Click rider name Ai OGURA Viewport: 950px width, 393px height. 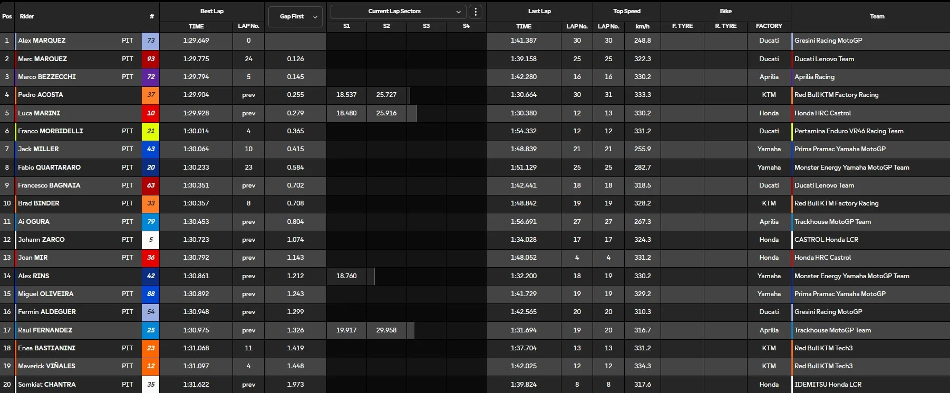pyautogui.click(x=34, y=222)
